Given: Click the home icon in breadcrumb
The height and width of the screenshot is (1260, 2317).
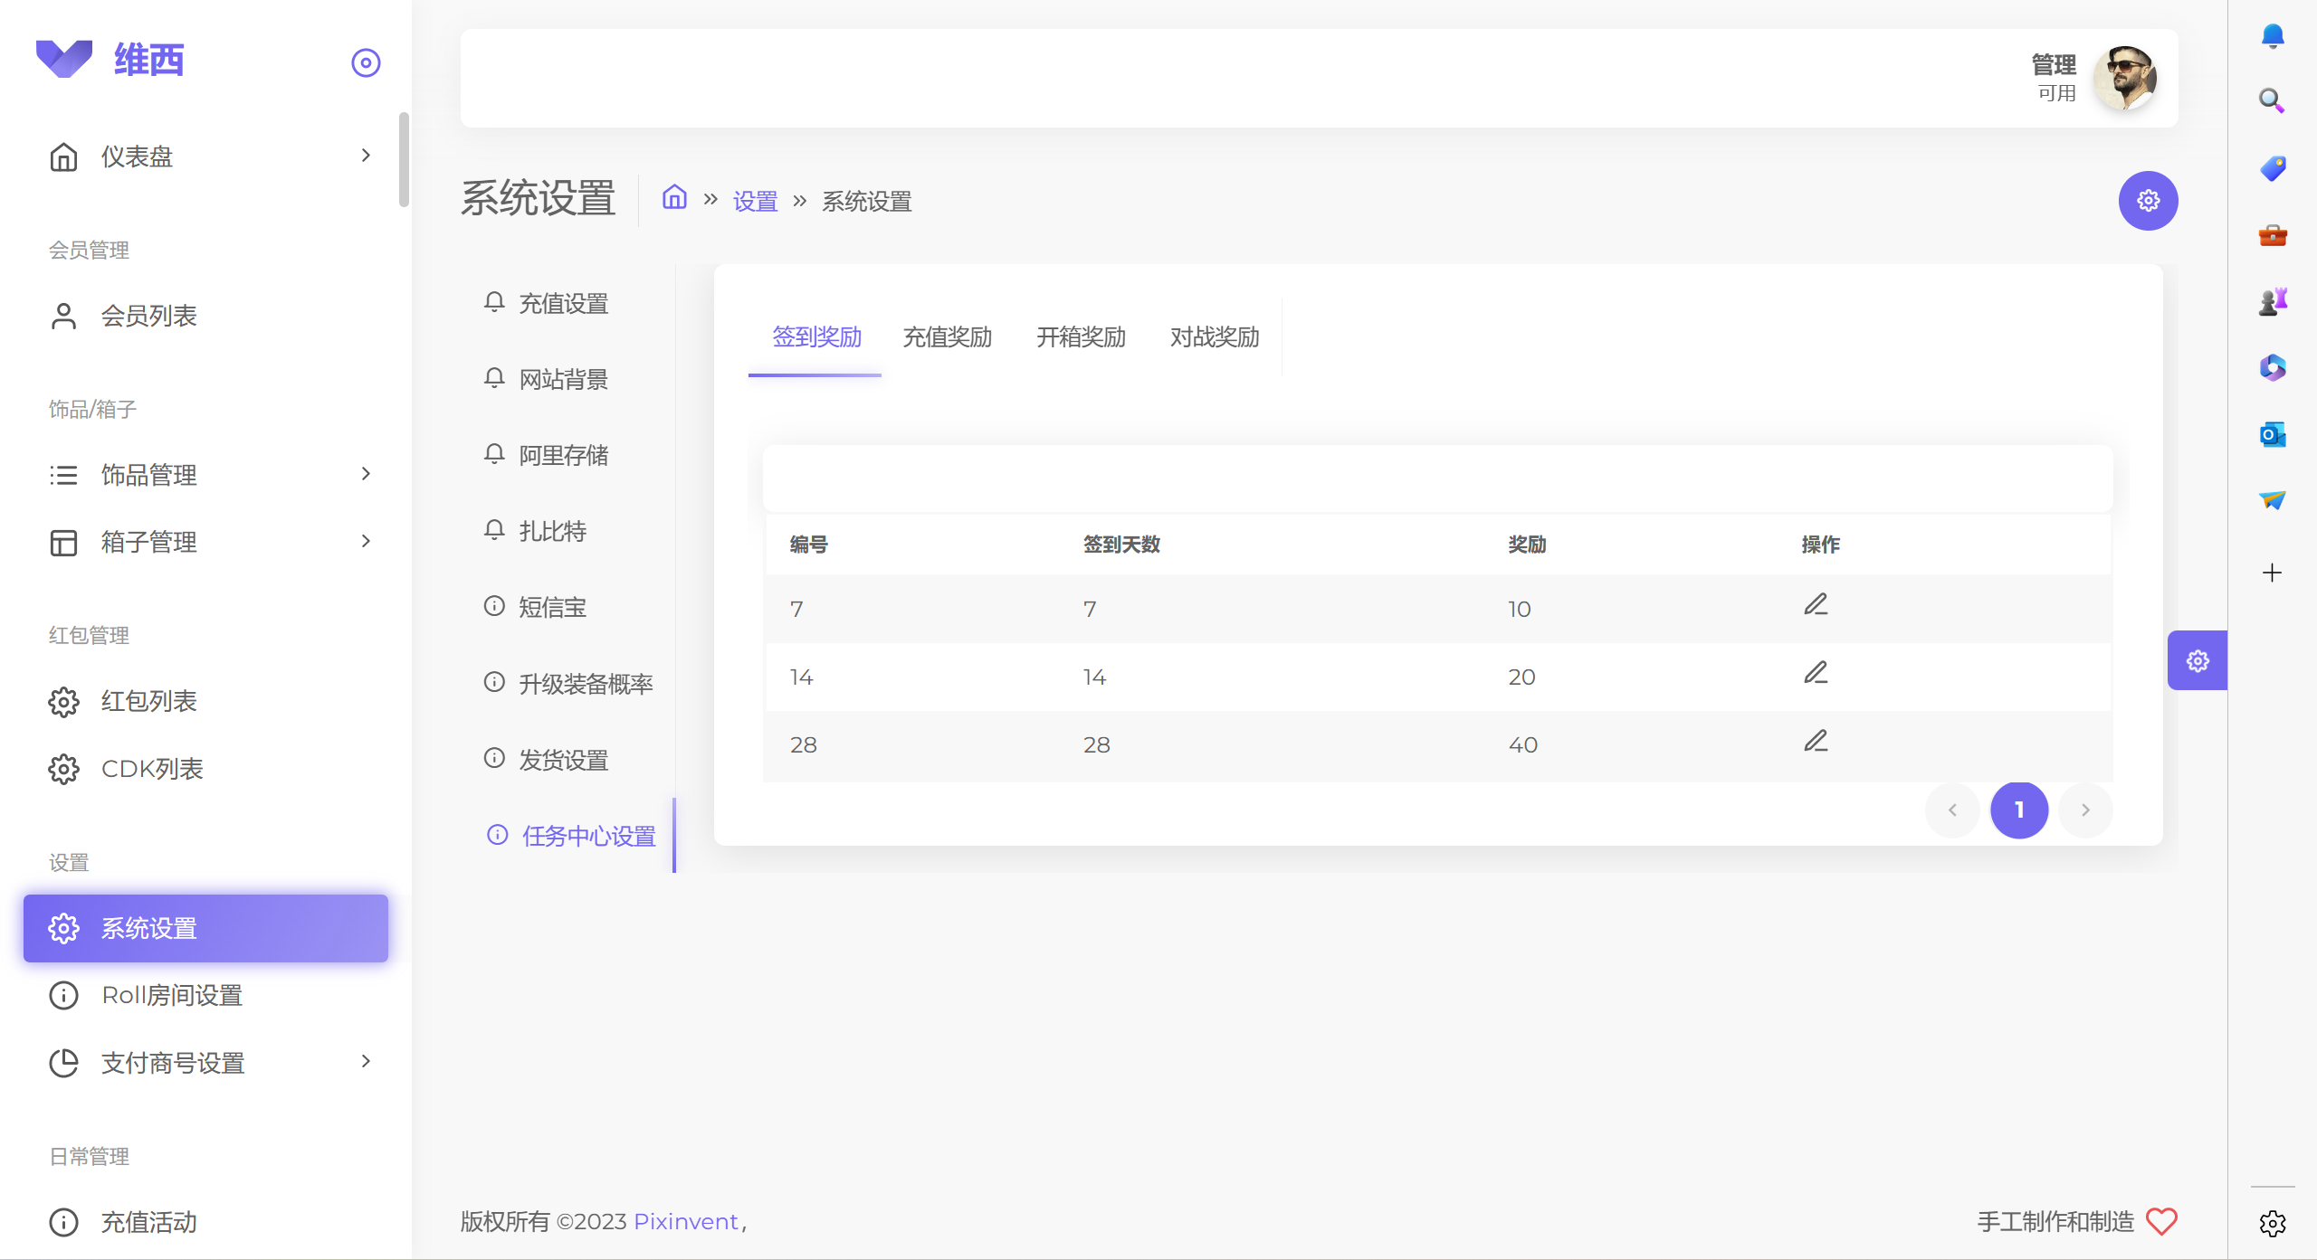Looking at the screenshot, I should 674,197.
